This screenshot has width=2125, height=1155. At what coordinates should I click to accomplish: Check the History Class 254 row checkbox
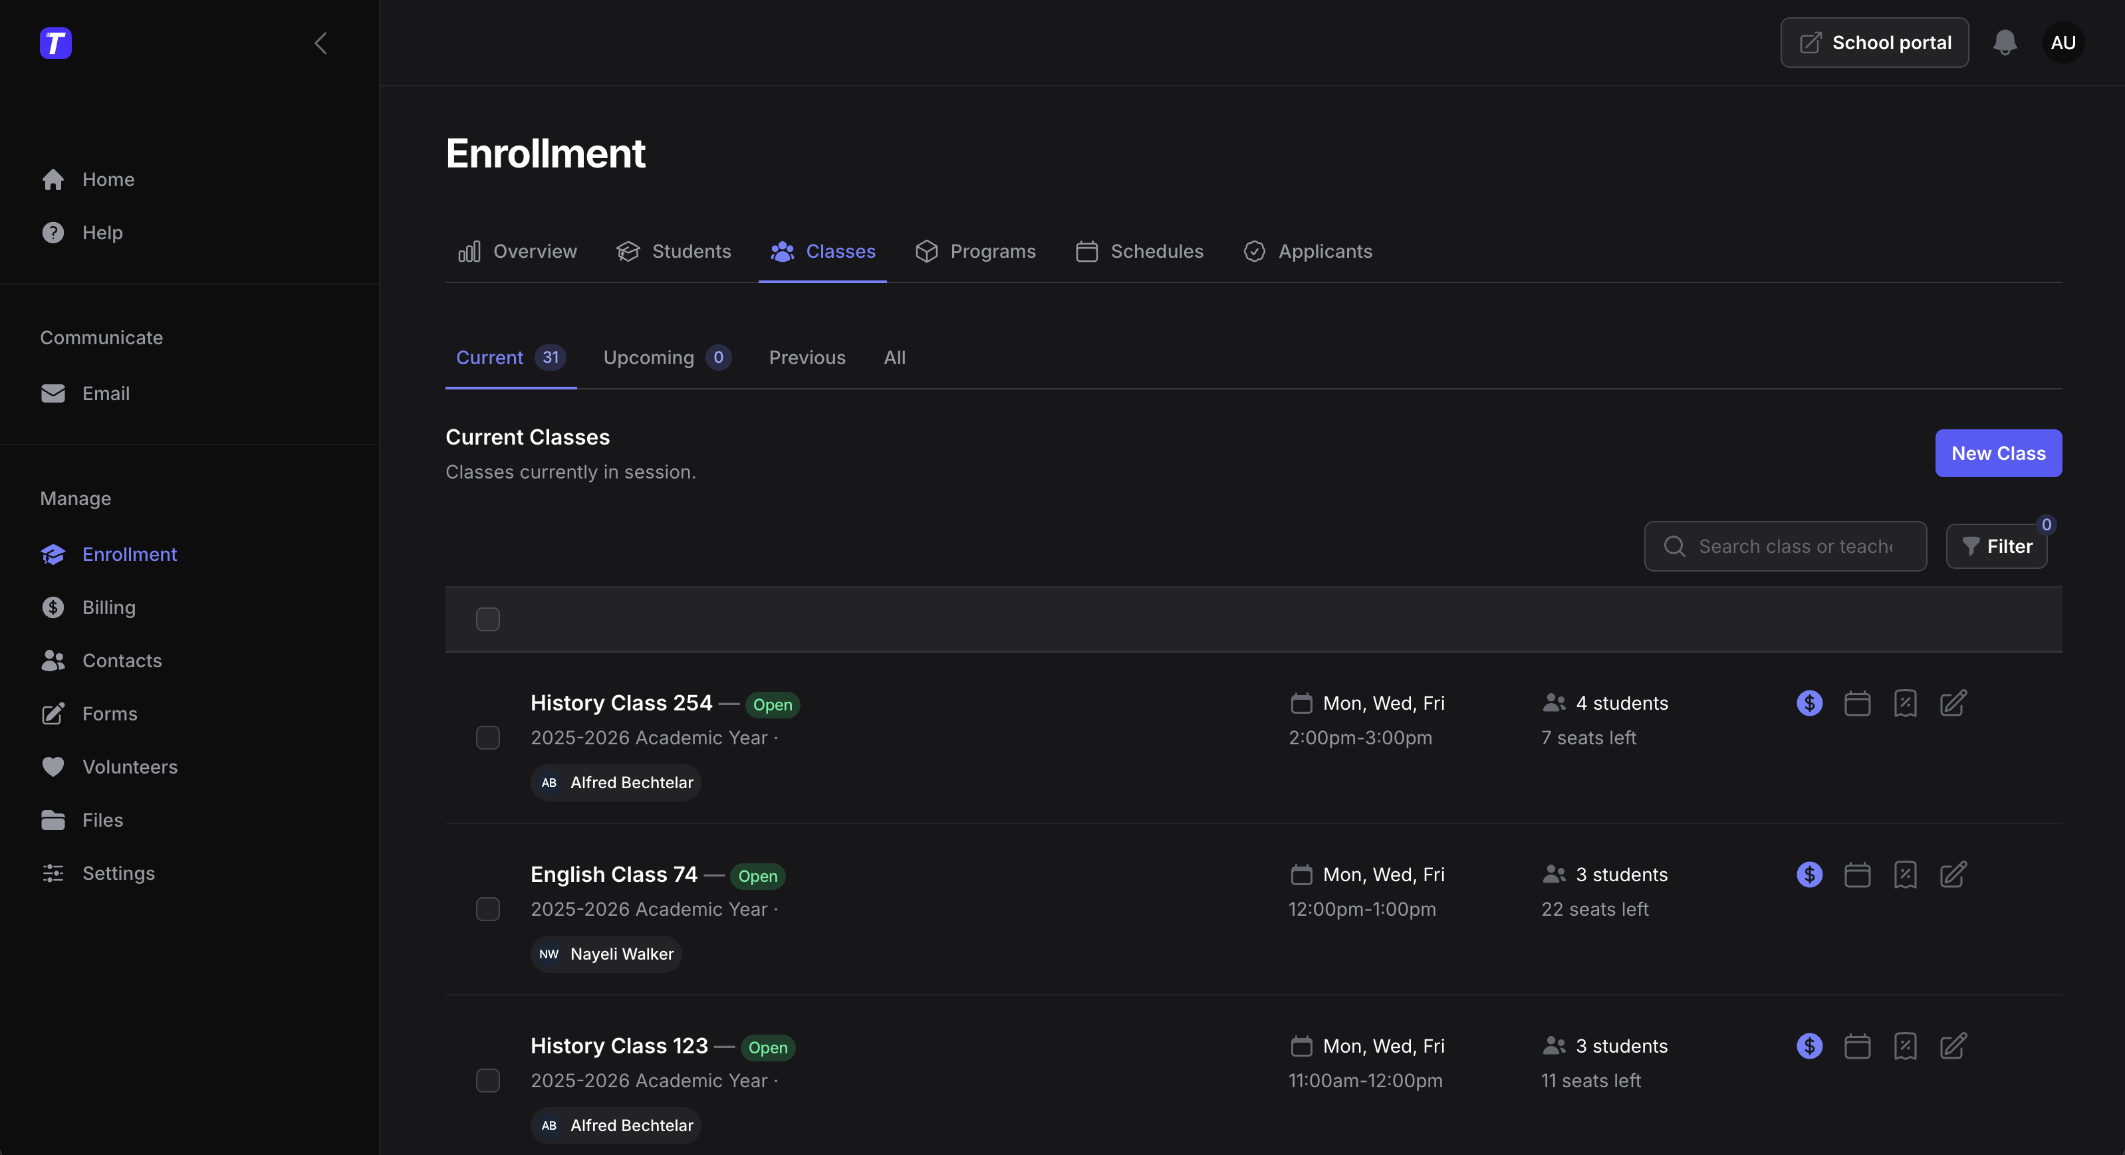coord(487,738)
